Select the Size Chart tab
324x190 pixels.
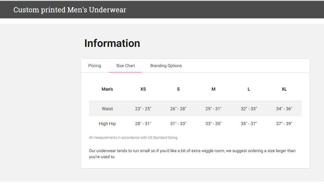coord(125,66)
